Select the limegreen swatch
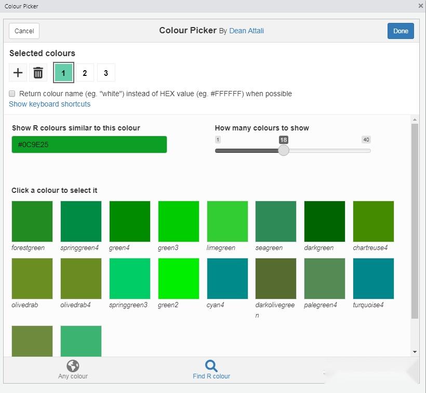Image resolution: width=426 pixels, height=393 pixels. [x=227, y=220]
